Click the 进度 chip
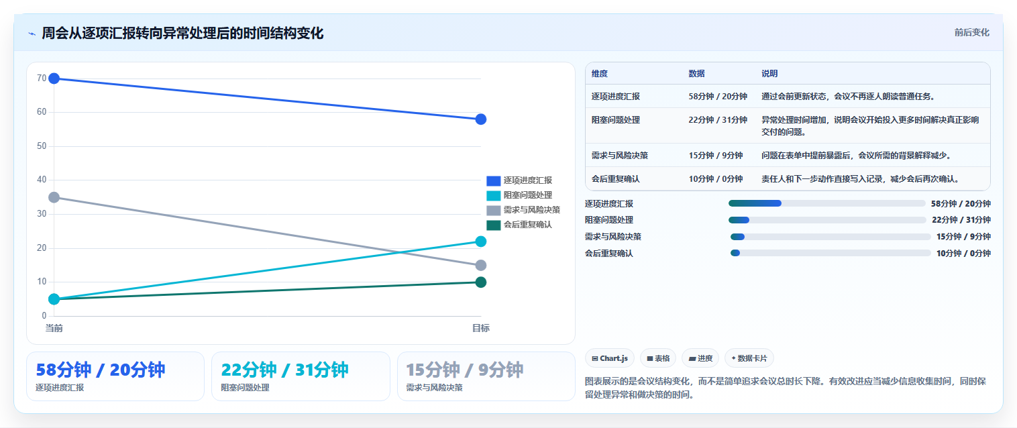1017x428 pixels. pyautogui.click(x=700, y=358)
